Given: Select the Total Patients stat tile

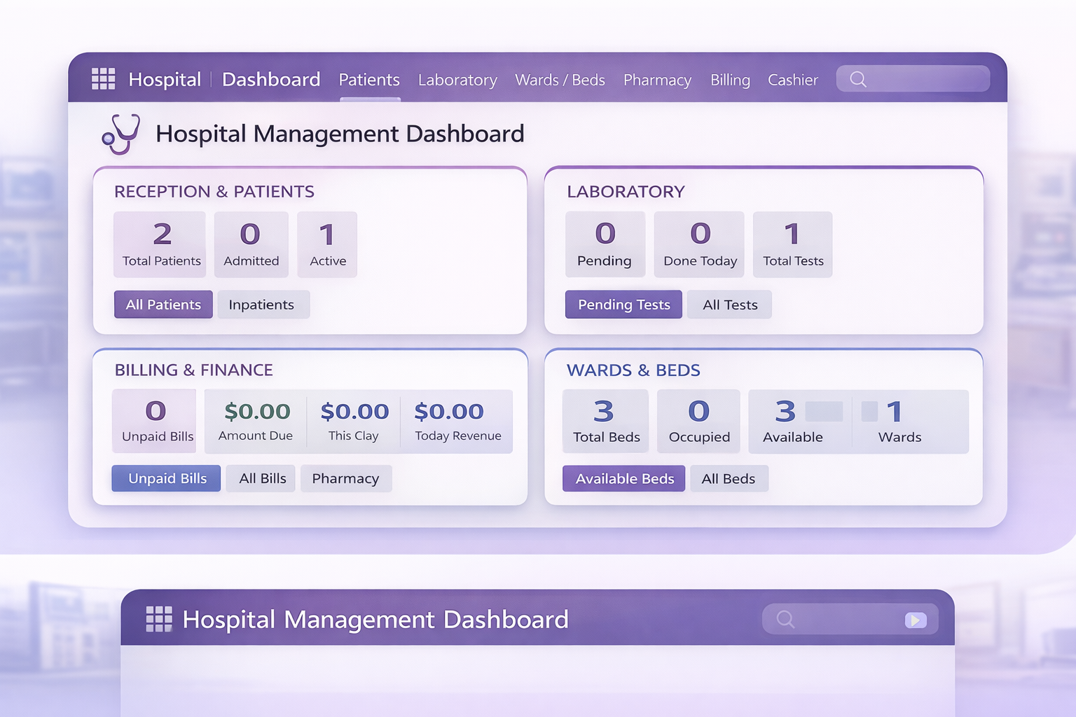Looking at the screenshot, I should [161, 244].
